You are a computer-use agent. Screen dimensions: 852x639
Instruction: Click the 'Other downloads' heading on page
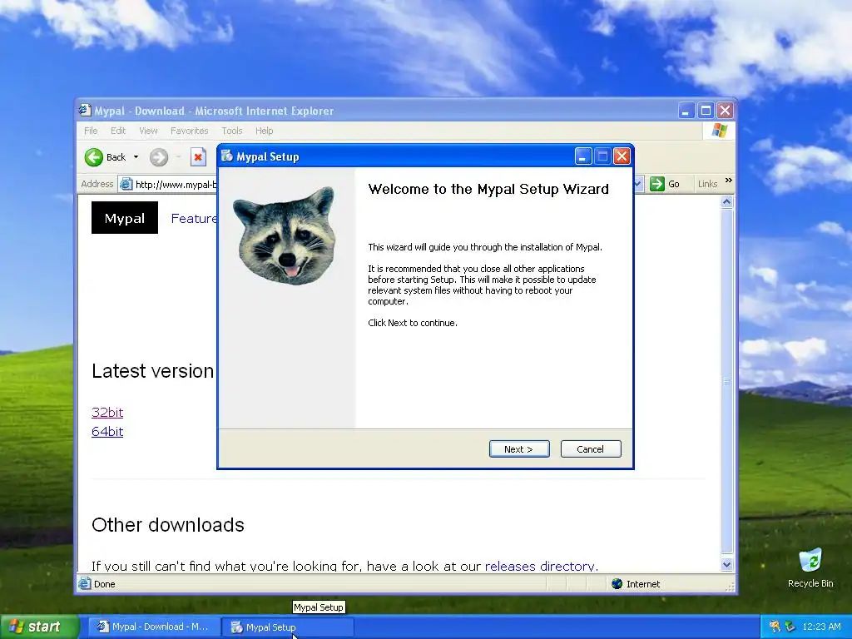(168, 525)
